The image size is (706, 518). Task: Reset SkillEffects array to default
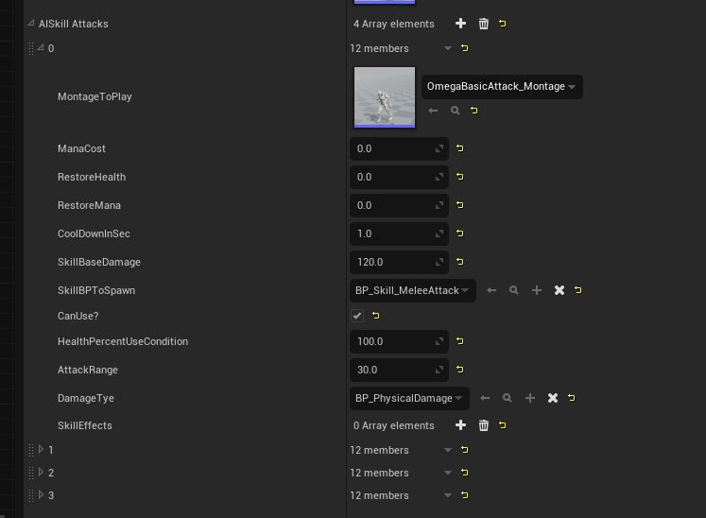[x=503, y=425]
